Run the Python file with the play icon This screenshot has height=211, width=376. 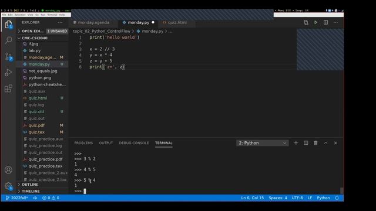315,22
